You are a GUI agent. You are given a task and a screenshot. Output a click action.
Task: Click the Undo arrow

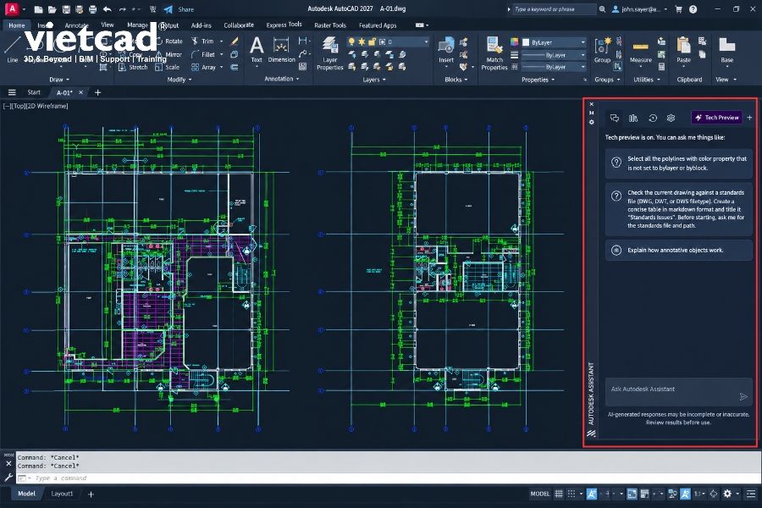pyautogui.click(x=108, y=9)
